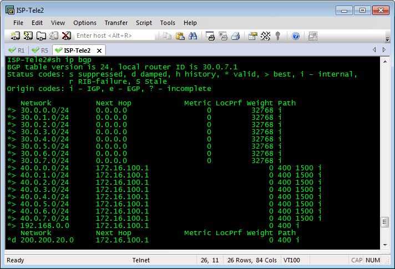
Task: Click the Print Selection icon
Action: pyautogui.click(x=223, y=36)
